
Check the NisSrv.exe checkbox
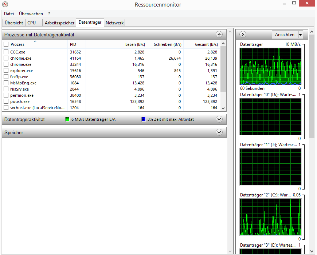(x=6, y=89)
